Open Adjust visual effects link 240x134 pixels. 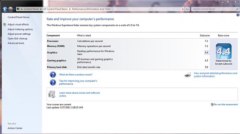[x=18, y=25]
